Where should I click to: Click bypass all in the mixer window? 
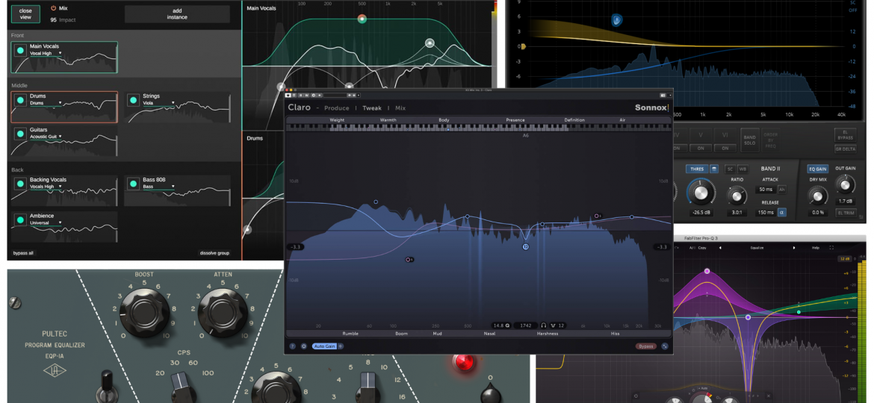pos(23,253)
